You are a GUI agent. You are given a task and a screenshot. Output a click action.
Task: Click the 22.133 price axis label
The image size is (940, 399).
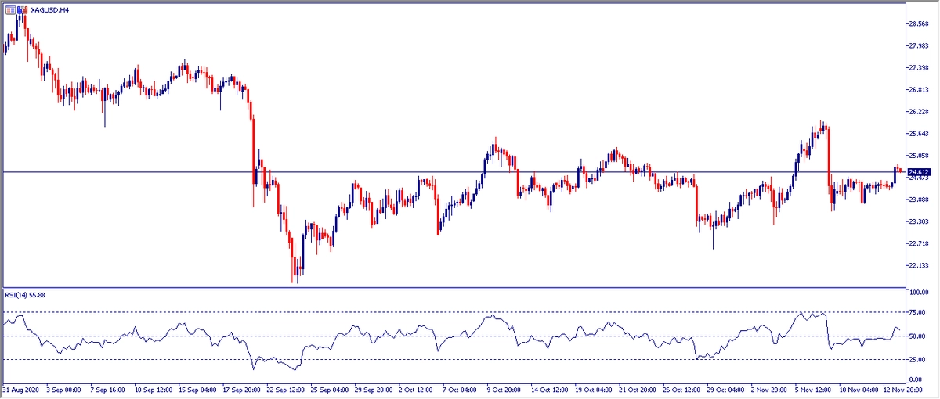tap(918, 266)
